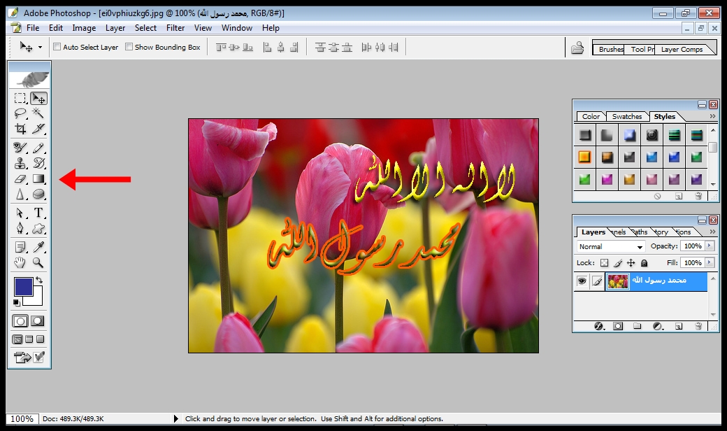Expand the Fill percentage arrow

(710, 263)
